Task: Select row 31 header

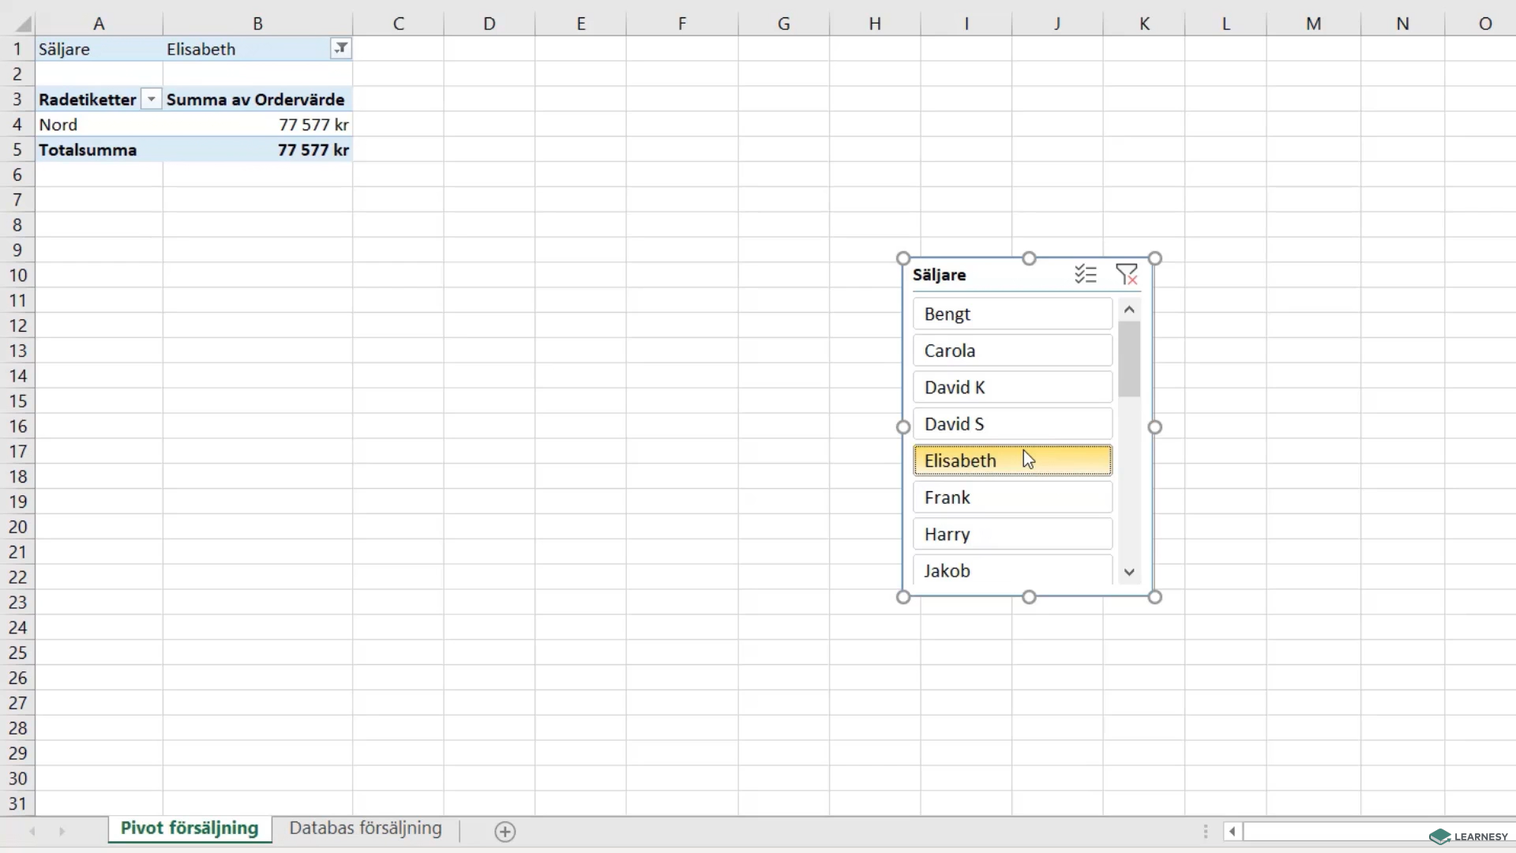Action: coord(17,804)
